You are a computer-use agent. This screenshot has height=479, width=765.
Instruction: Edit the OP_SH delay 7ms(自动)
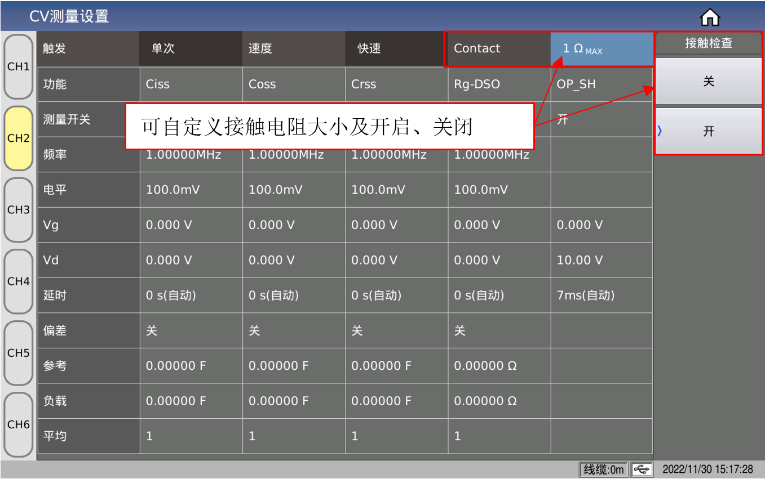[x=601, y=295]
